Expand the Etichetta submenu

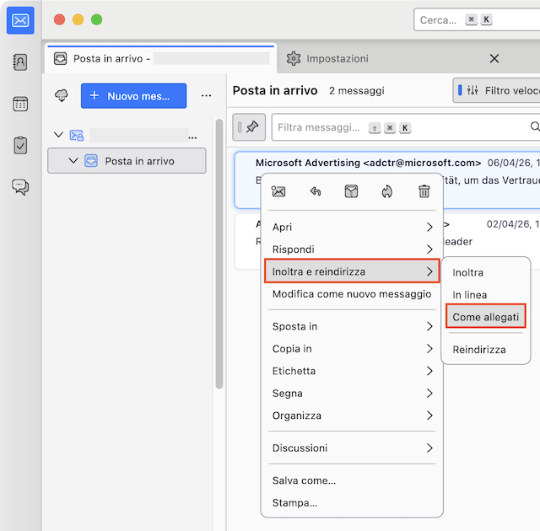coord(352,371)
